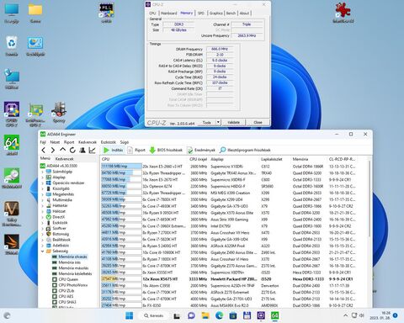The image size is (404, 323).
Task: Open the graph chart icon in AIDA64 toolbar
Action: pyautogui.click(x=92, y=151)
